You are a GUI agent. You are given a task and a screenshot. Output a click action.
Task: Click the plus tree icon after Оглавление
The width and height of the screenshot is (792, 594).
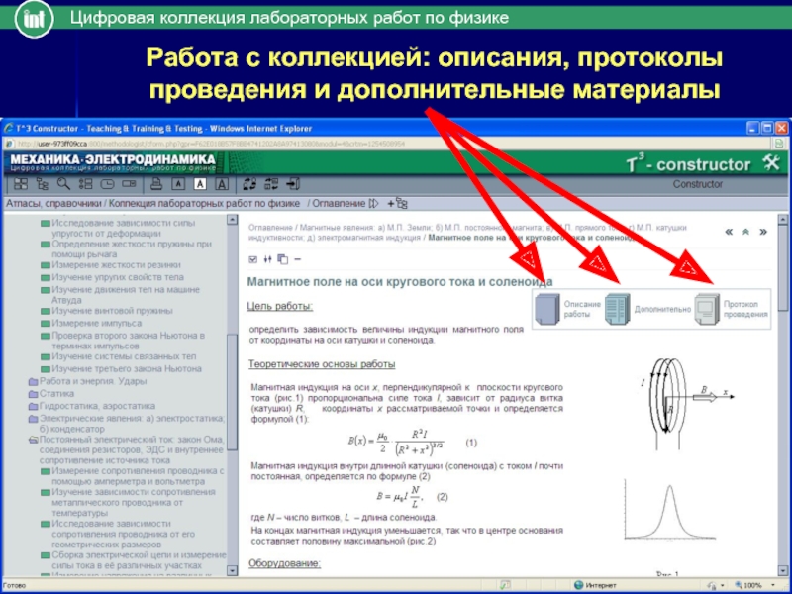(x=397, y=204)
